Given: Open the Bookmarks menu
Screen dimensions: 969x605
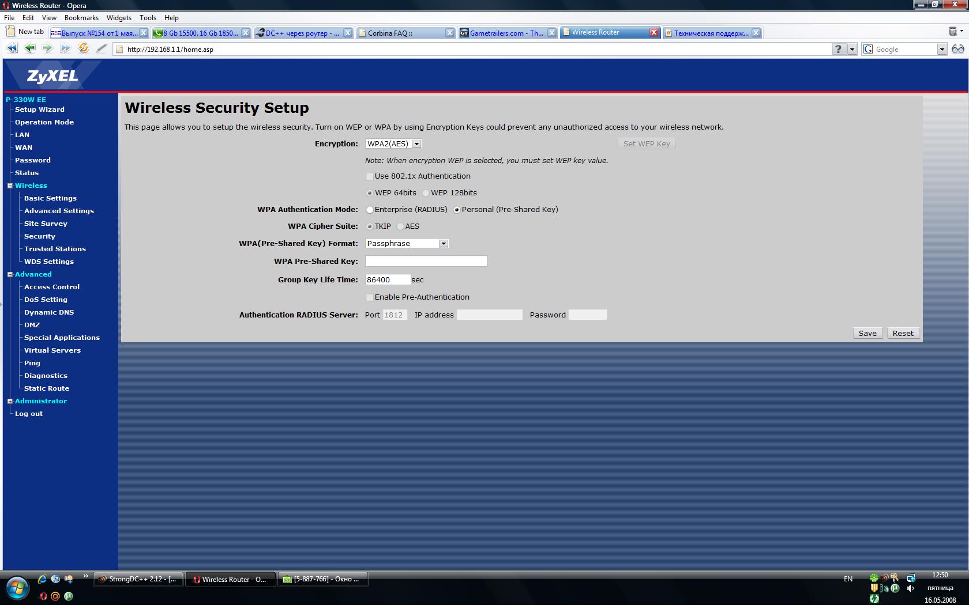Looking at the screenshot, I should (81, 18).
